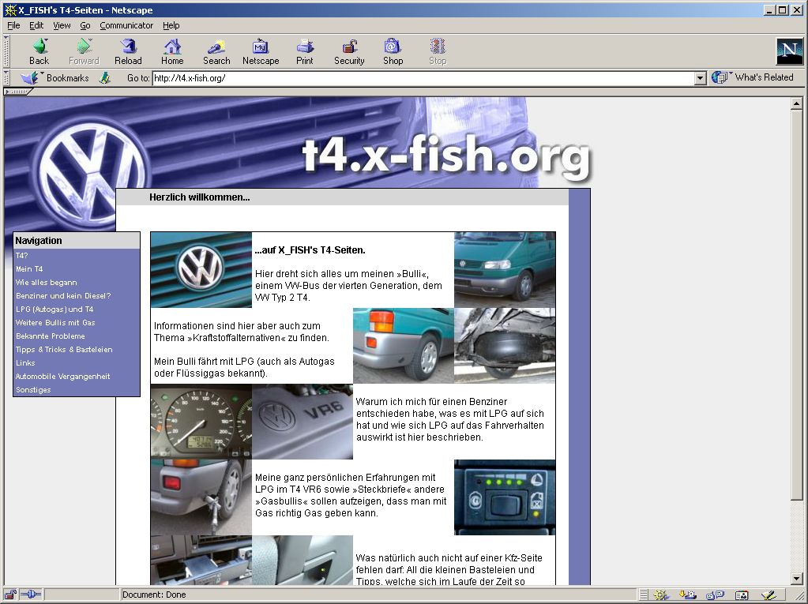This screenshot has width=808, height=604.
Task: Click scrollbar down arrow
Action: pos(797,580)
